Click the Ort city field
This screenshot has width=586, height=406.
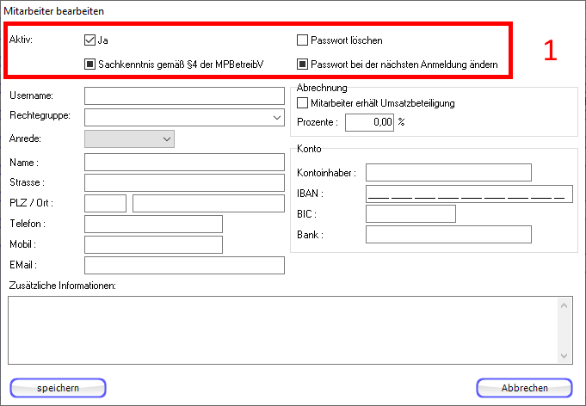tap(208, 204)
